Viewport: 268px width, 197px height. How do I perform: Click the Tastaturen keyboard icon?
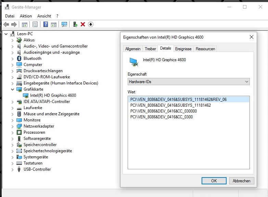point(19,163)
